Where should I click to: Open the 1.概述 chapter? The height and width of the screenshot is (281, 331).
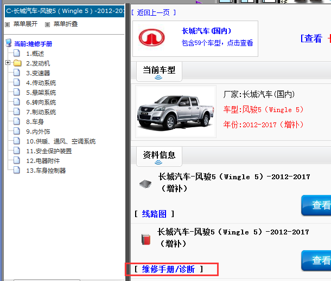coord(35,54)
